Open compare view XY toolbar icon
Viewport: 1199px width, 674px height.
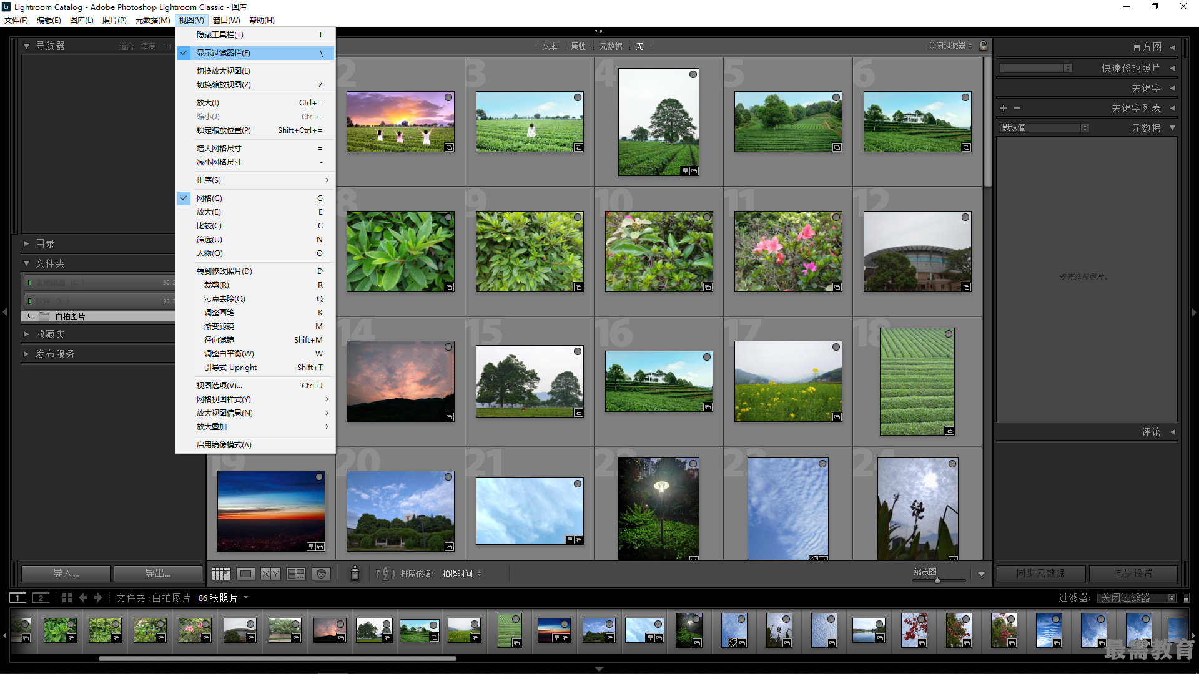(x=270, y=574)
